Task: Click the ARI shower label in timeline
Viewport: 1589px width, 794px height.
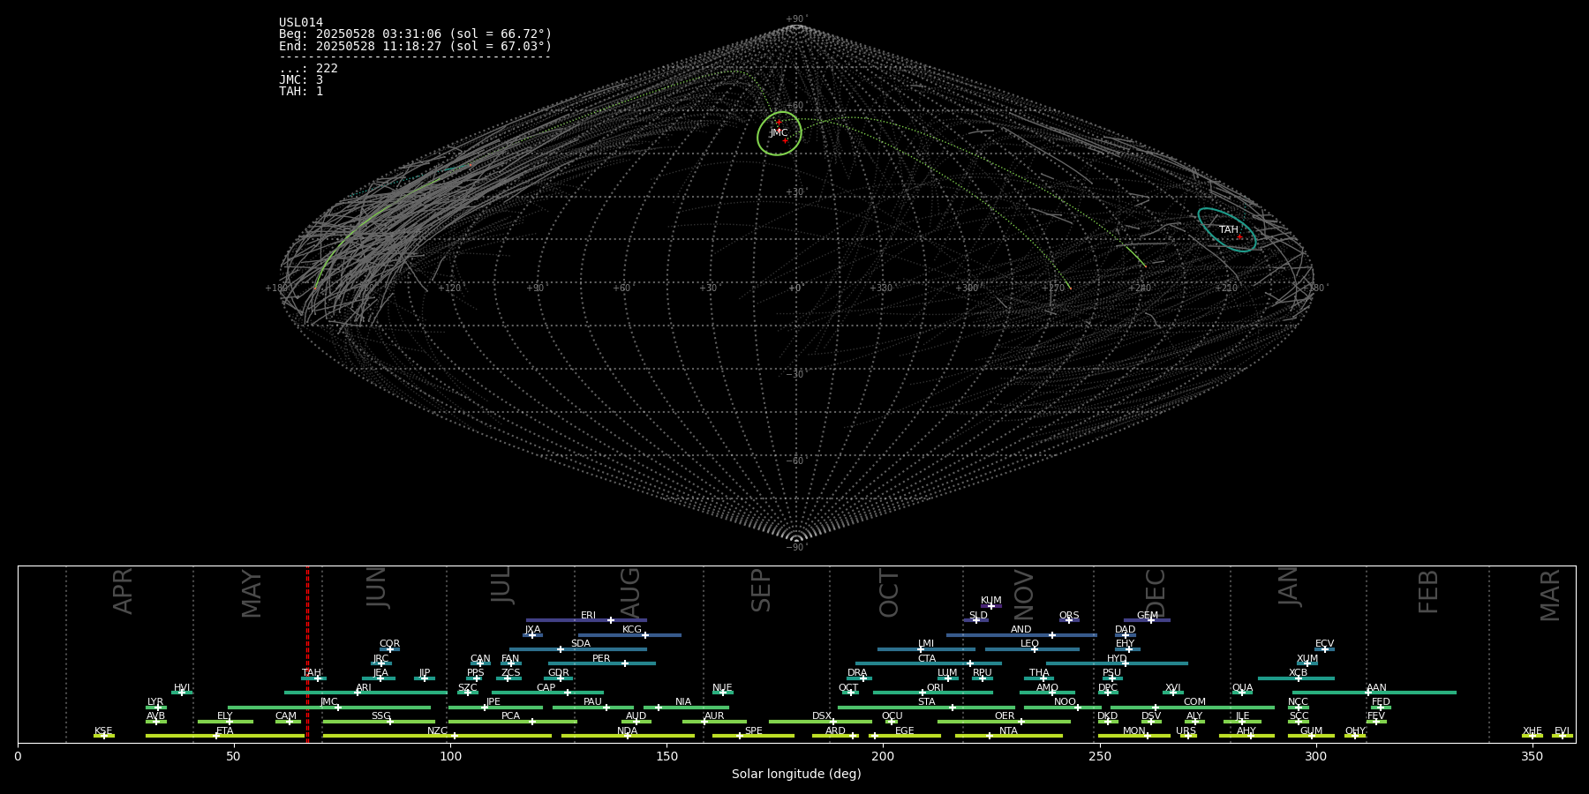Action: (364, 688)
